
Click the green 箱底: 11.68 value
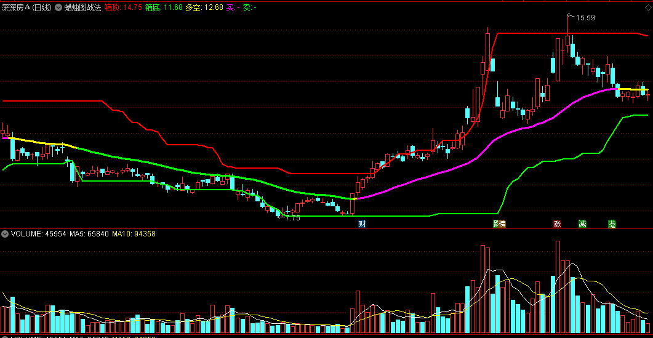click(164, 7)
